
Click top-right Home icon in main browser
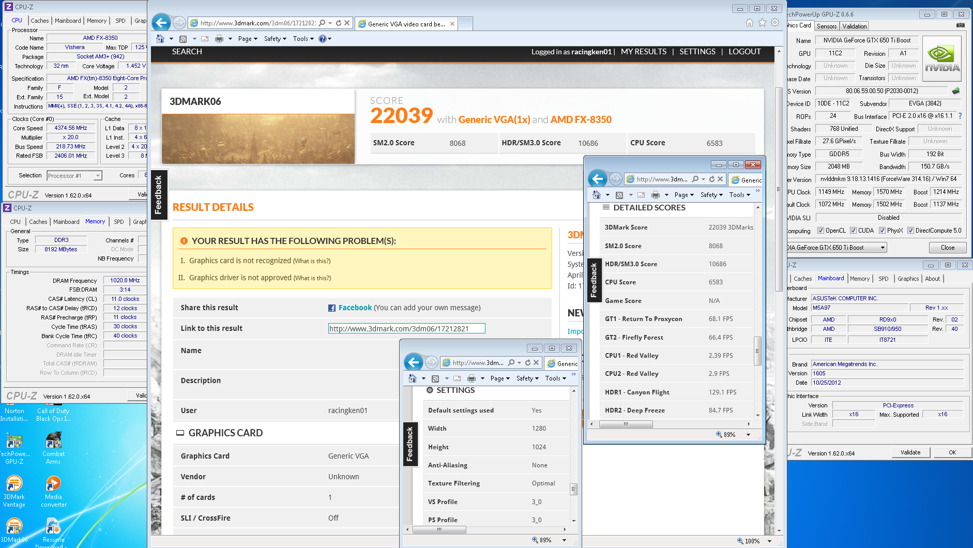(x=750, y=22)
